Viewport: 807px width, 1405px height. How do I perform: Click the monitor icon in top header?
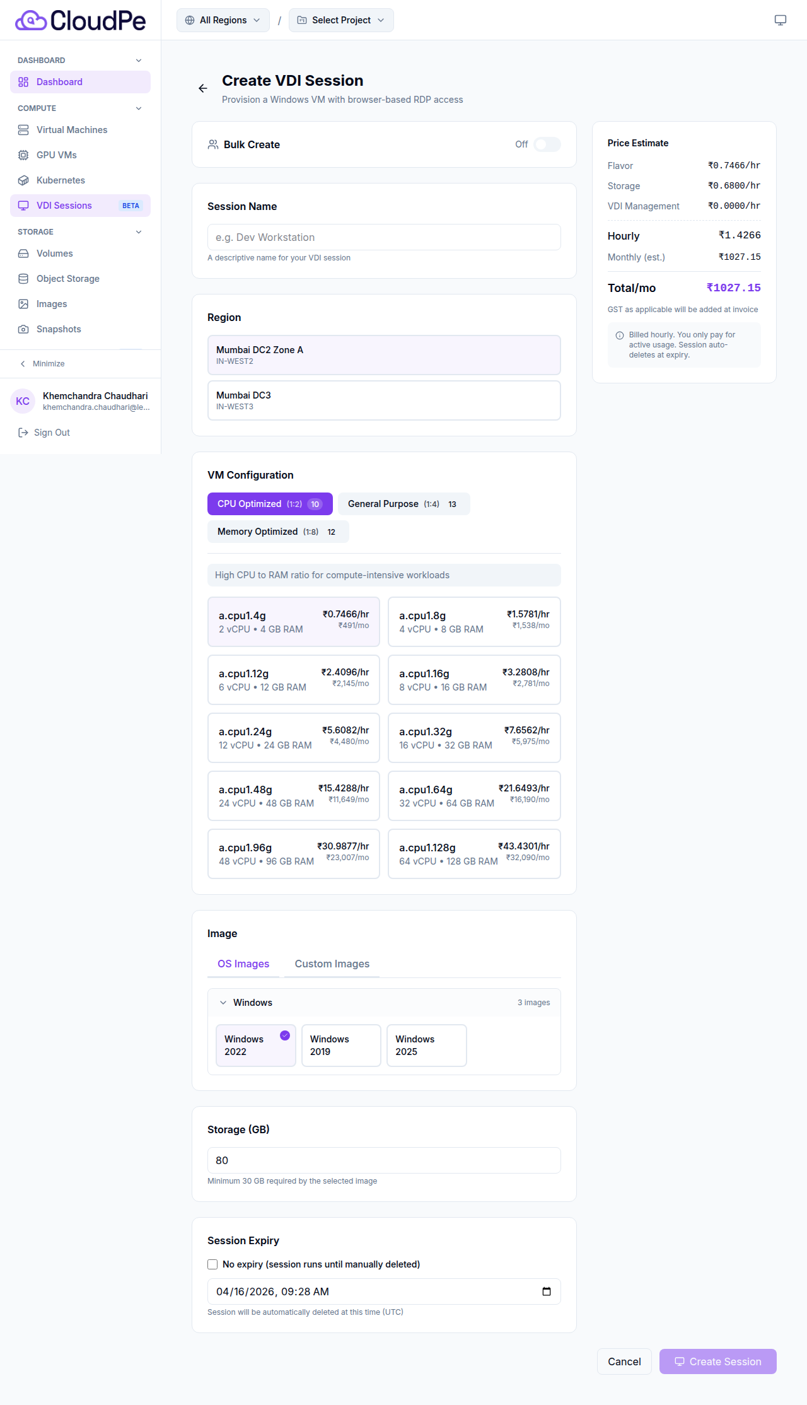pyautogui.click(x=781, y=20)
